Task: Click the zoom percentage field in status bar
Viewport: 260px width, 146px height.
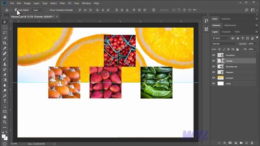Action: pyautogui.click(x=14, y=144)
